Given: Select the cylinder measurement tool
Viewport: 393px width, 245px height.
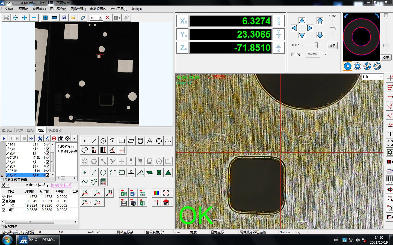Looking at the screenshot, I should pyautogui.click(x=140, y=141).
